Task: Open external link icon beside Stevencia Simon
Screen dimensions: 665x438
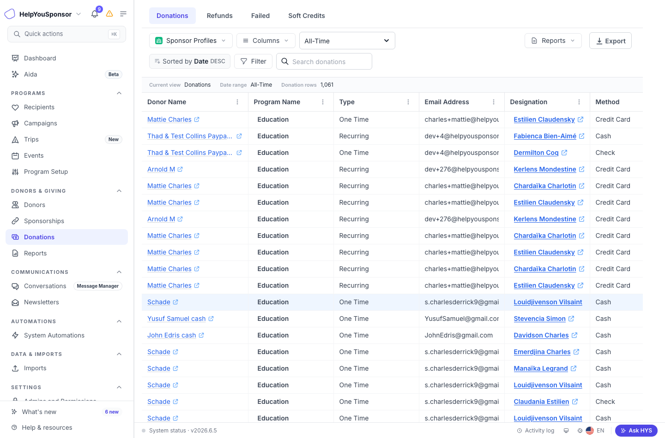Action: click(571, 319)
